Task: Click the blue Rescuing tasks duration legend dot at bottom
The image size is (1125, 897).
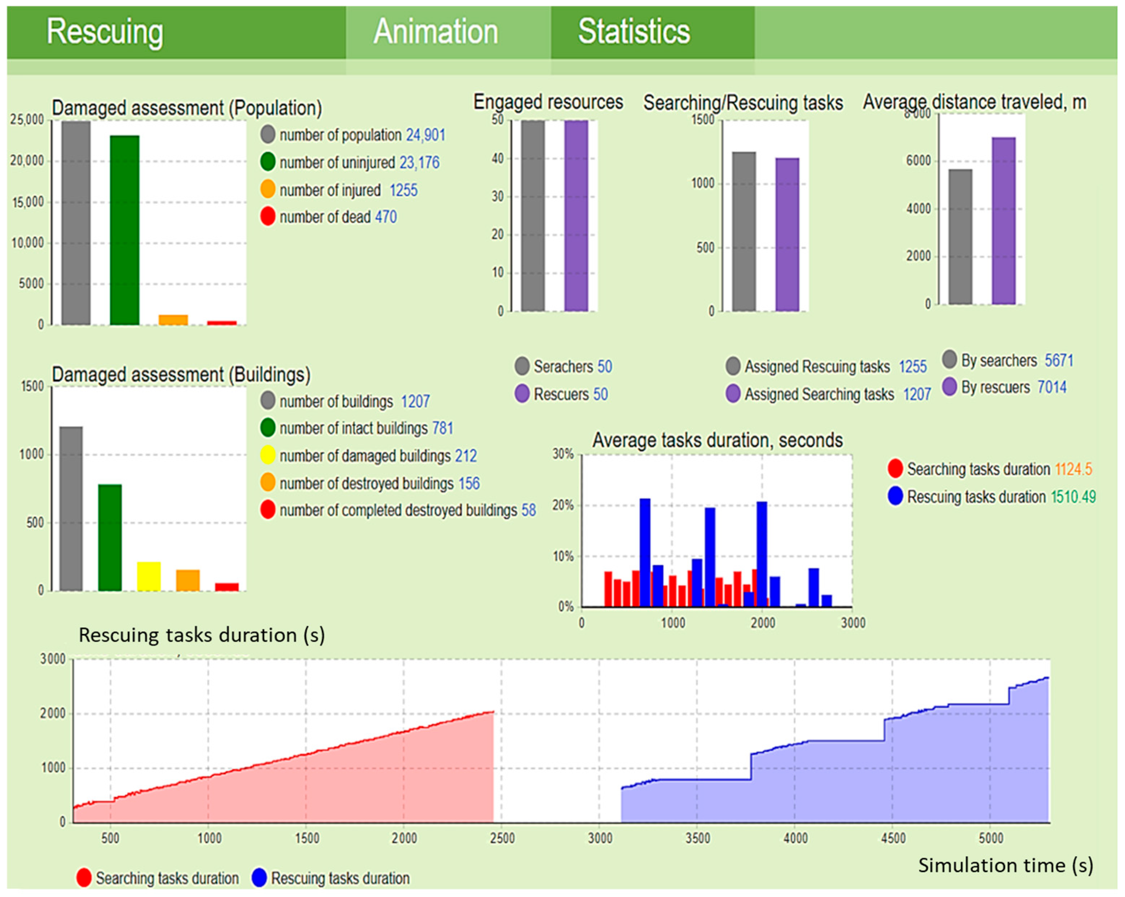Action: pyautogui.click(x=259, y=878)
